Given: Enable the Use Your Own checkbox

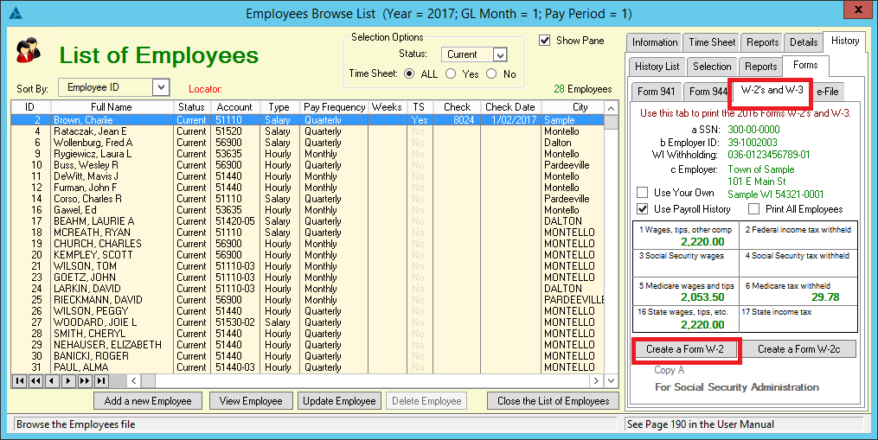Looking at the screenshot, I should coord(643,193).
